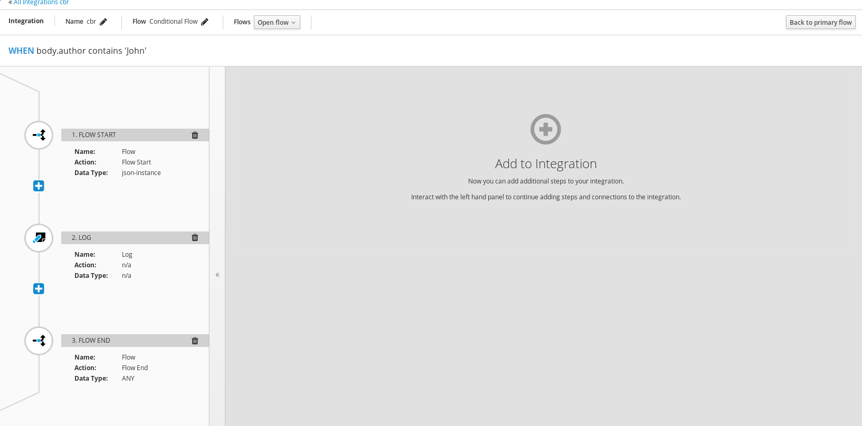The image size is (862, 426).
Task: Select the Flow Start step icon
Action: tap(39, 135)
